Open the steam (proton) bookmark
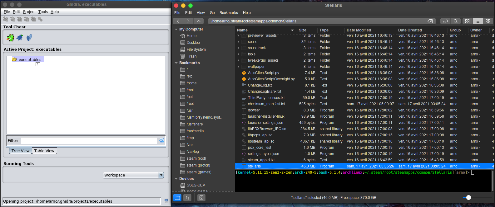 (x=198, y=165)
